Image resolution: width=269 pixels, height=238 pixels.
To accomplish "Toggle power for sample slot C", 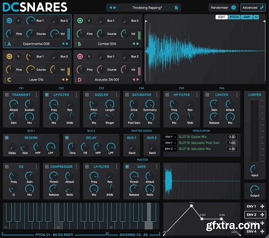I will 9,56.
